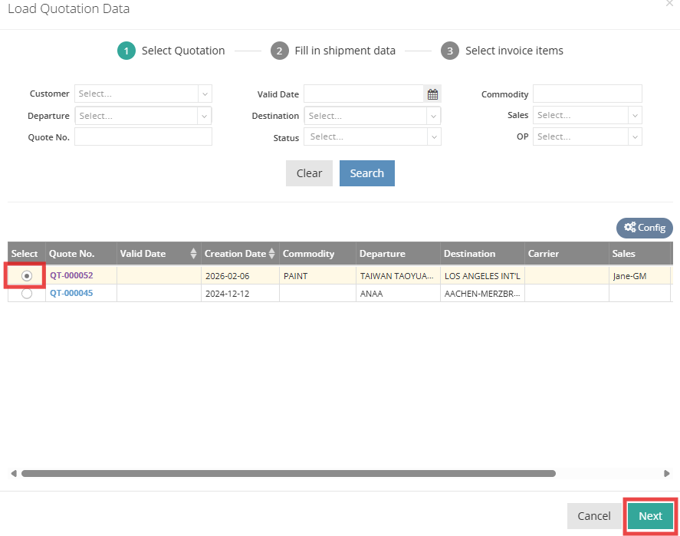Open the Valid Date calendar picker icon
This screenshot has height=536, width=680.
click(433, 94)
